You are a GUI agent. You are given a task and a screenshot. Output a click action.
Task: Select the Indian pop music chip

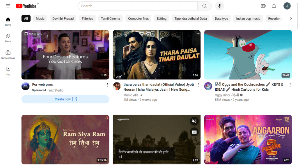pyautogui.click(x=248, y=18)
